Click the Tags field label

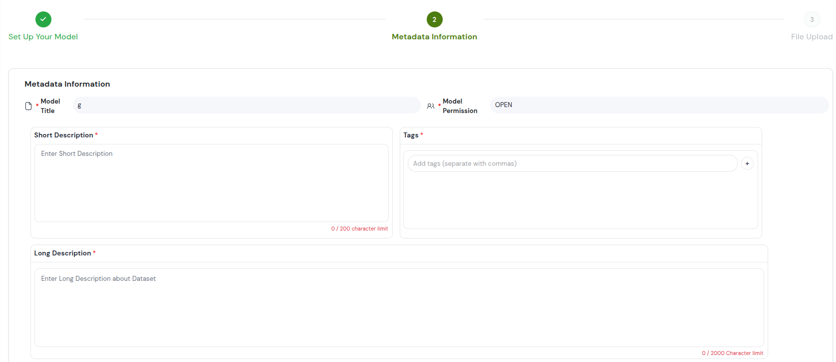pos(411,135)
